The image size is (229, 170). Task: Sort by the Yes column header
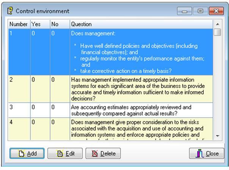[x=40, y=24]
